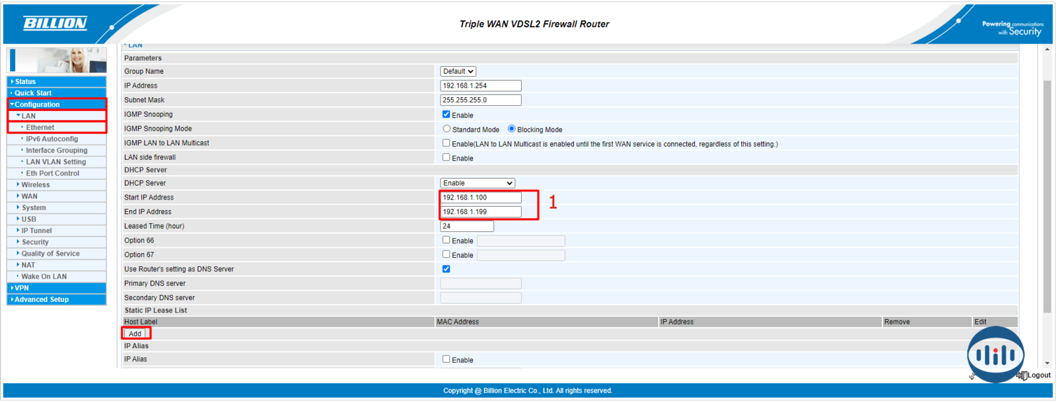This screenshot has height=403, width=1057.
Task: Click the round audio waveform badge icon
Action: click(995, 355)
